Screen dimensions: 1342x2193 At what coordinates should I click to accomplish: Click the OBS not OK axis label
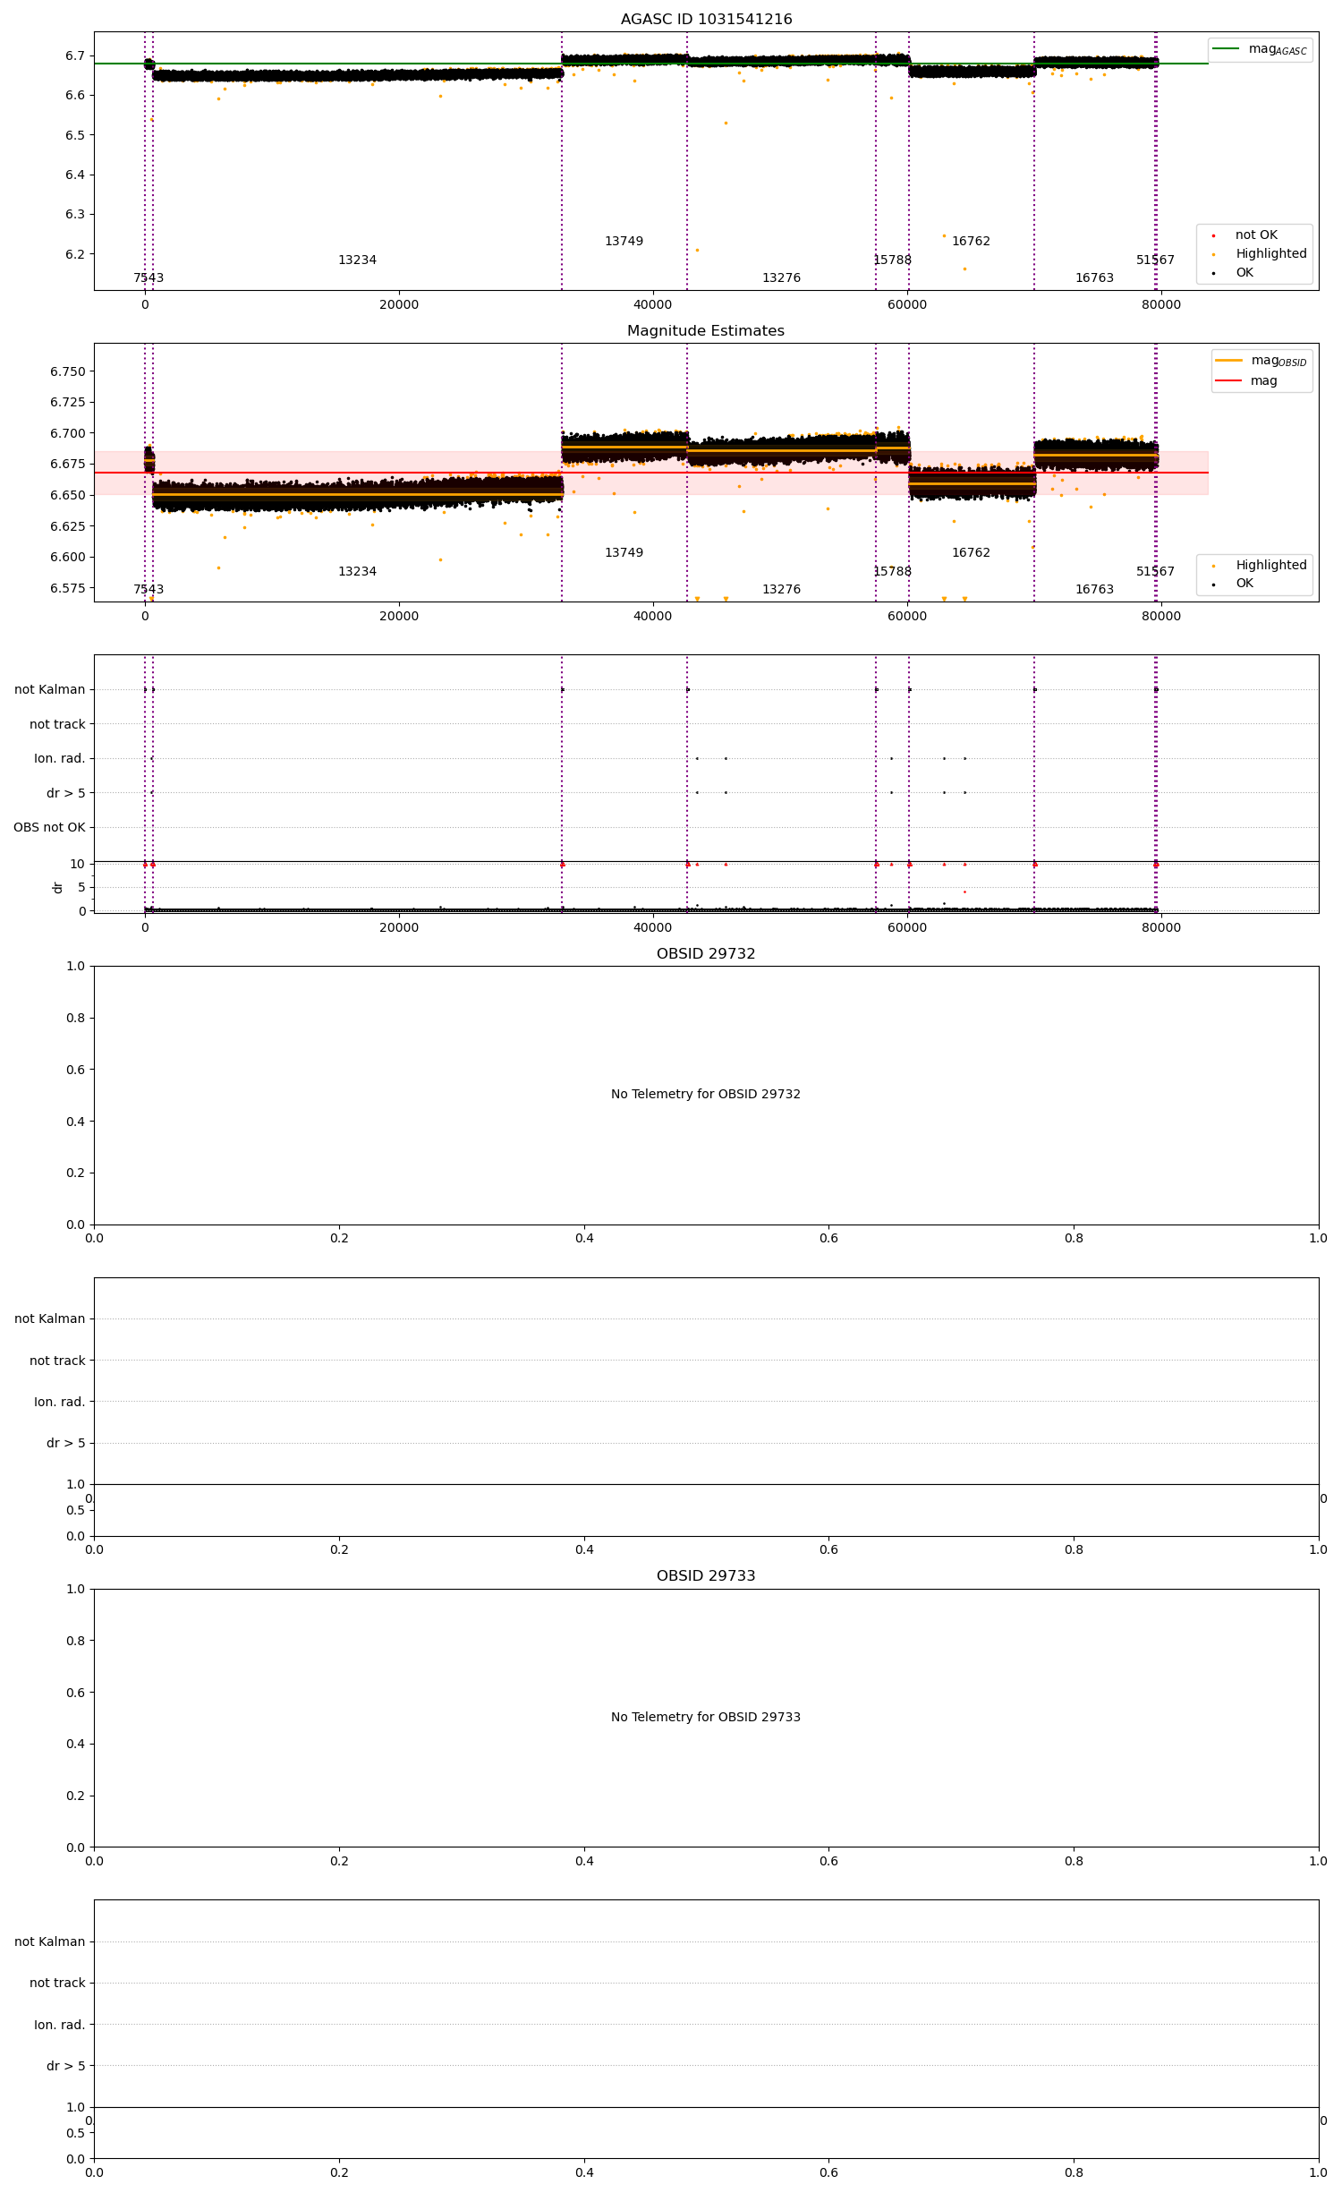pyautogui.click(x=49, y=827)
